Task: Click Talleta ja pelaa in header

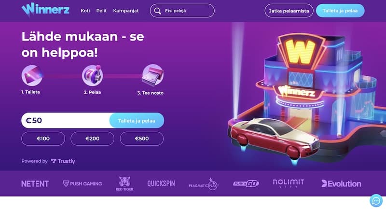Action: click(x=340, y=11)
